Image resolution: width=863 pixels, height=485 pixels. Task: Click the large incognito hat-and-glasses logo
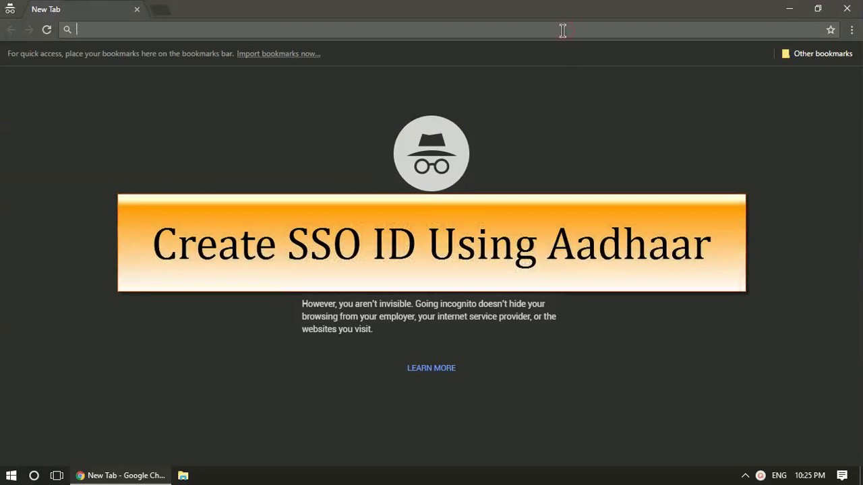pos(431,154)
